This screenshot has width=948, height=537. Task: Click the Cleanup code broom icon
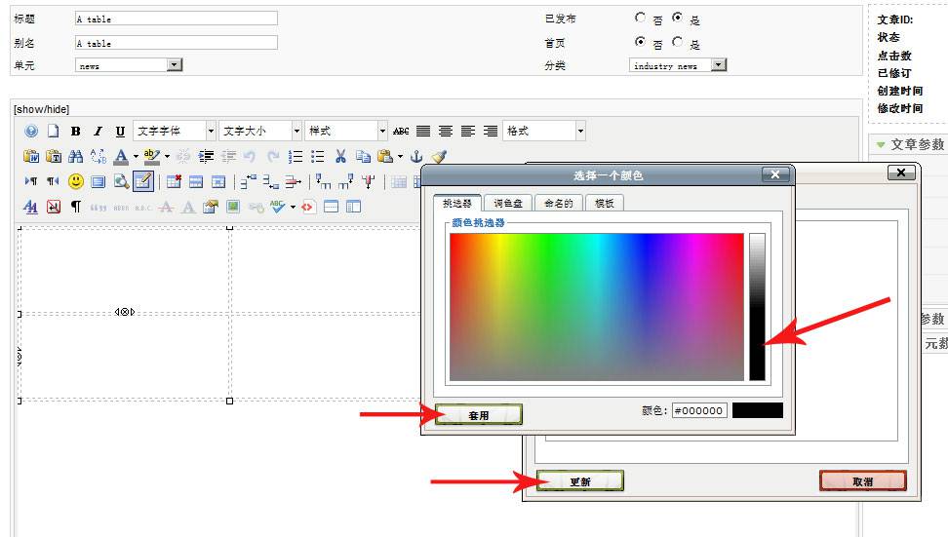(439, 157)
